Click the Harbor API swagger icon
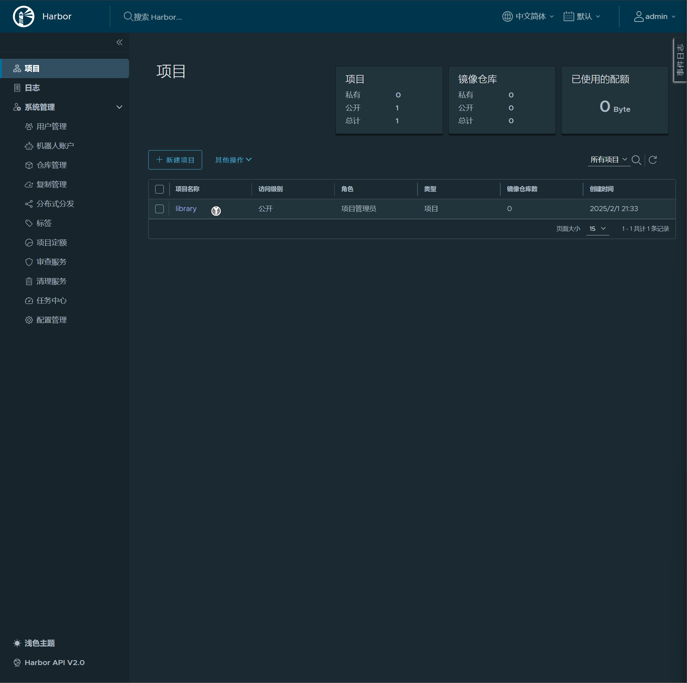Screen dimensions: 687x683 (17, 663)
